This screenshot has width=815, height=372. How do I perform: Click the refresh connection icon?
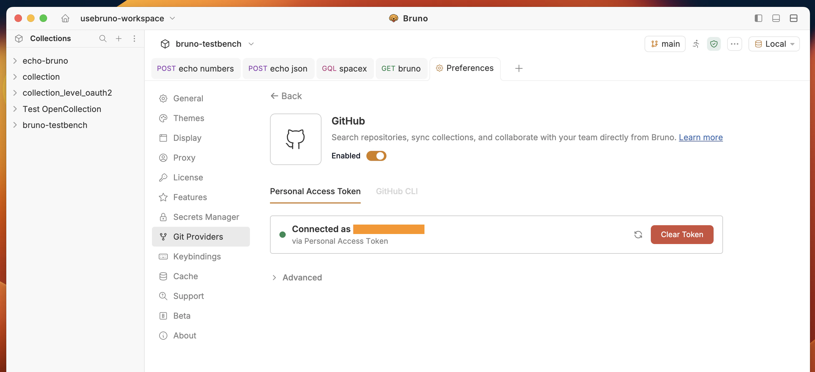point(638,235)
